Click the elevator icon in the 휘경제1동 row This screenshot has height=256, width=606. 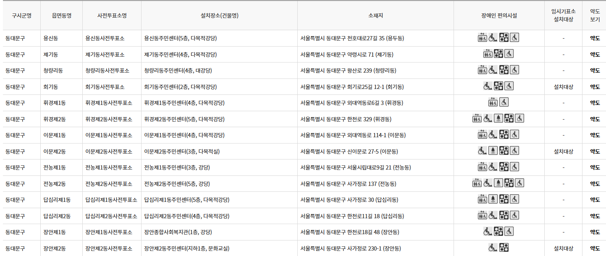tap(492, 102)
